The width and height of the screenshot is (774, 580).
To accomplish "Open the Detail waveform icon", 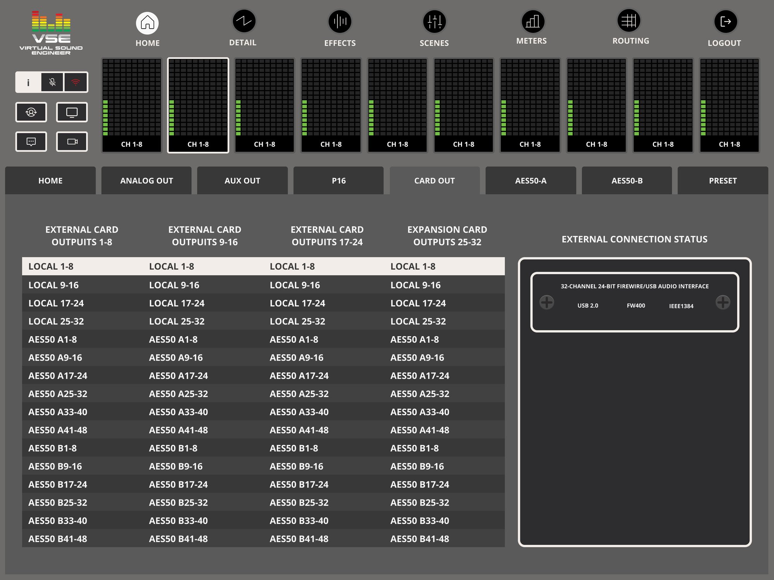I will coord(243,21).
